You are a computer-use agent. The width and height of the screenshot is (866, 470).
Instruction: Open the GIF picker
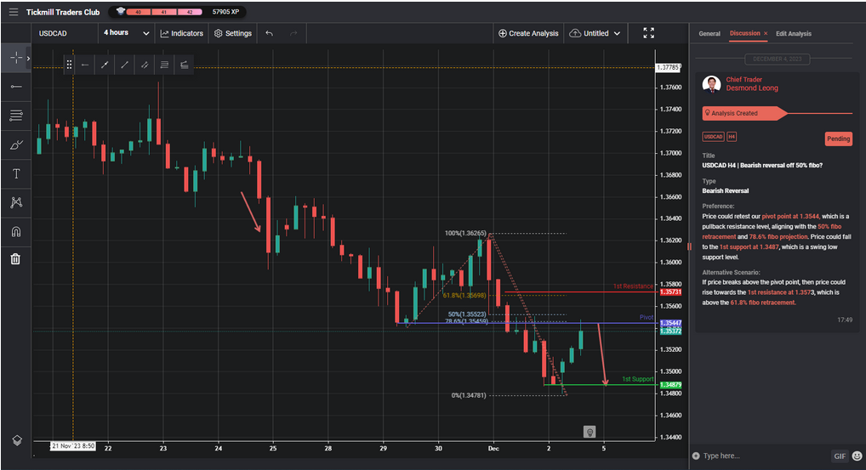(840, 456)
